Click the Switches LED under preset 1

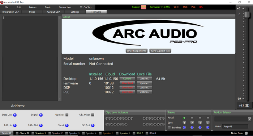tap(184, 128)
